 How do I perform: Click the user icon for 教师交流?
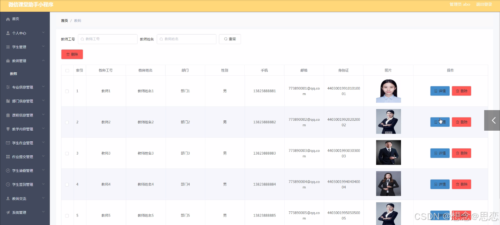click(x=8, y=199)
